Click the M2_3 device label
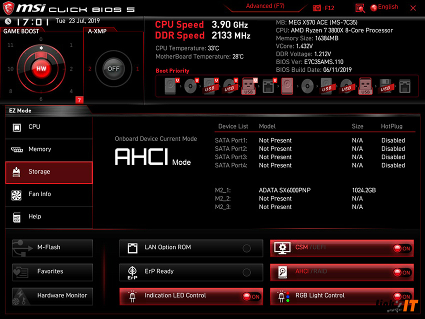The image size is (425, 319). [223, 207]
